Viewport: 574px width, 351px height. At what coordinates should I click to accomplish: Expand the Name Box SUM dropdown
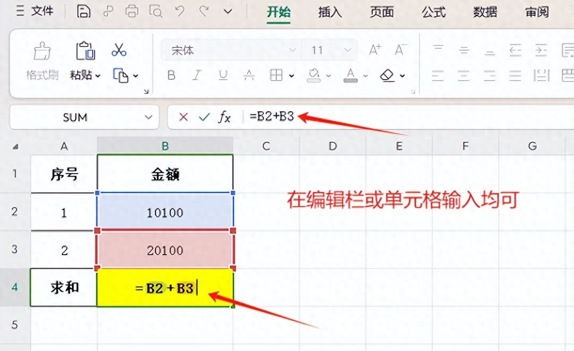tap(149, 117)
